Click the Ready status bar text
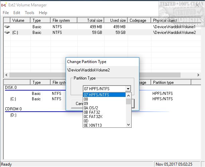Image resolution: width=205 pixels, height=167 pixels. click(6, 164)
